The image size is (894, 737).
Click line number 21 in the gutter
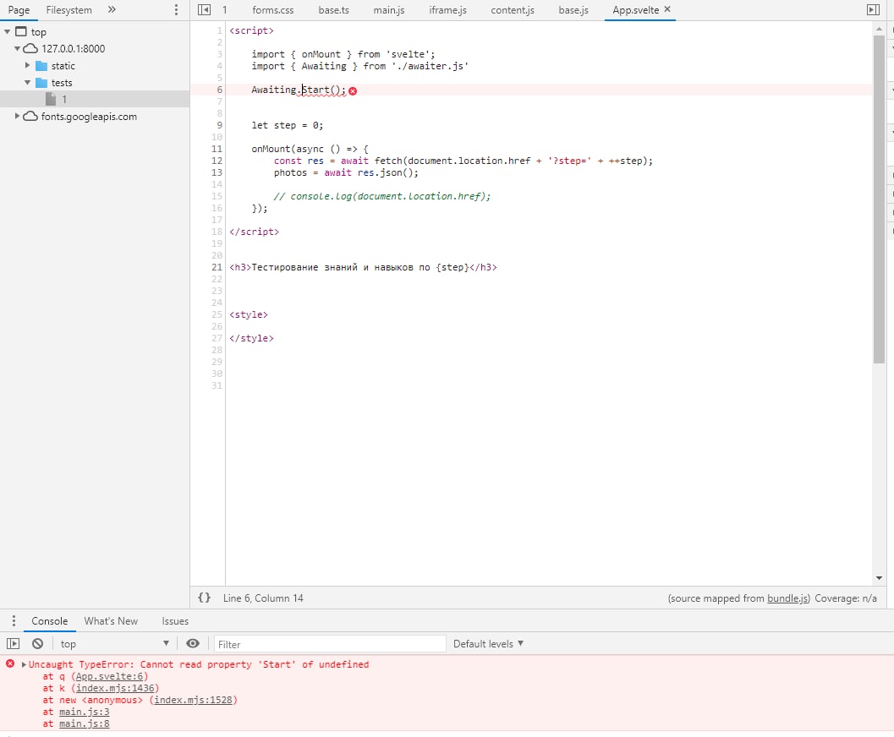pyautogui.click(x=217, y=267)
